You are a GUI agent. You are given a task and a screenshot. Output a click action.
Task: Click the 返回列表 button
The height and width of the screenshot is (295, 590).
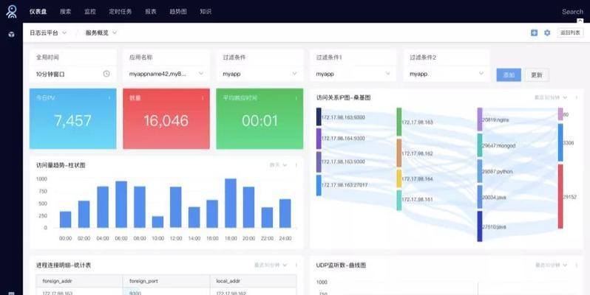click(570, 32)
